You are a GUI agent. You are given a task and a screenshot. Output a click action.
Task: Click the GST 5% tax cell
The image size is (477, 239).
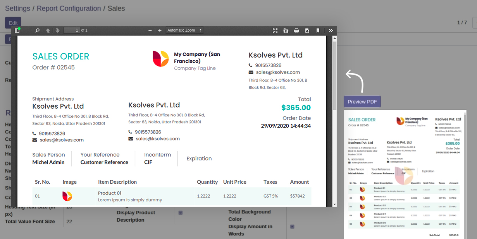click(x=270, y=196)
